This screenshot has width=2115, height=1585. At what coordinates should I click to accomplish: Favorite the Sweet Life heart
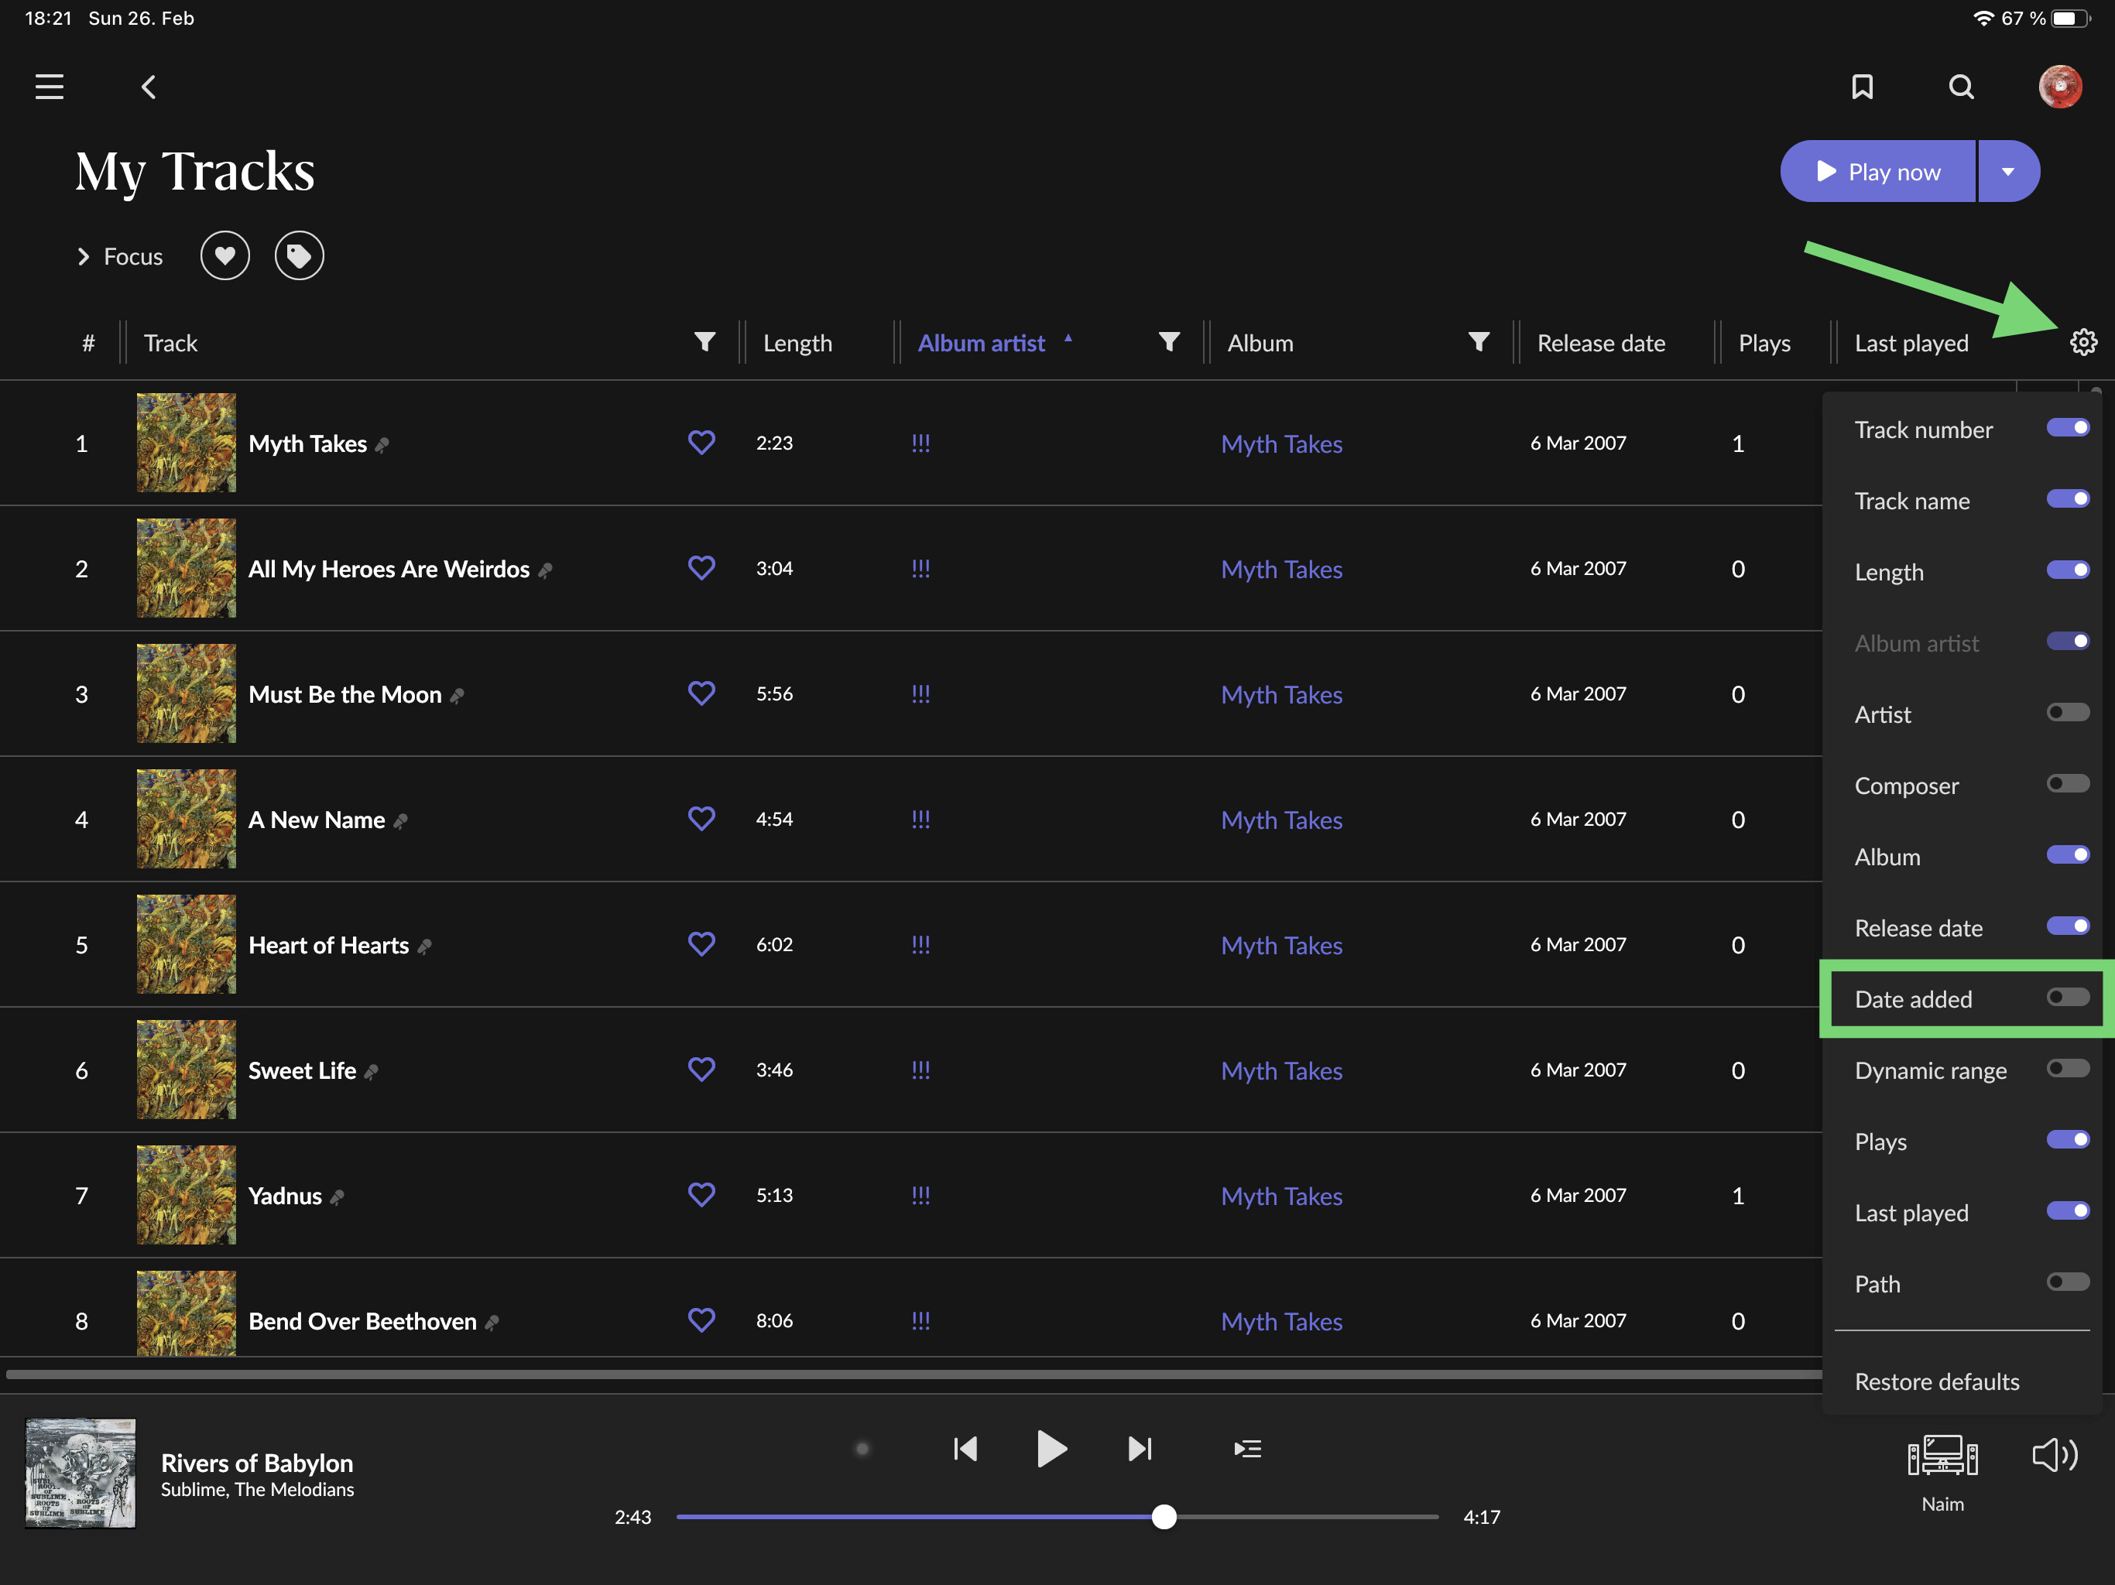pos(702,1069)
